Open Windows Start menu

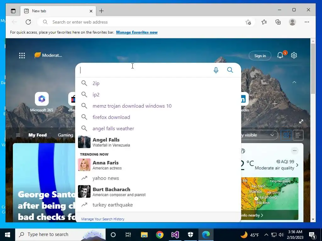[8, 234]
